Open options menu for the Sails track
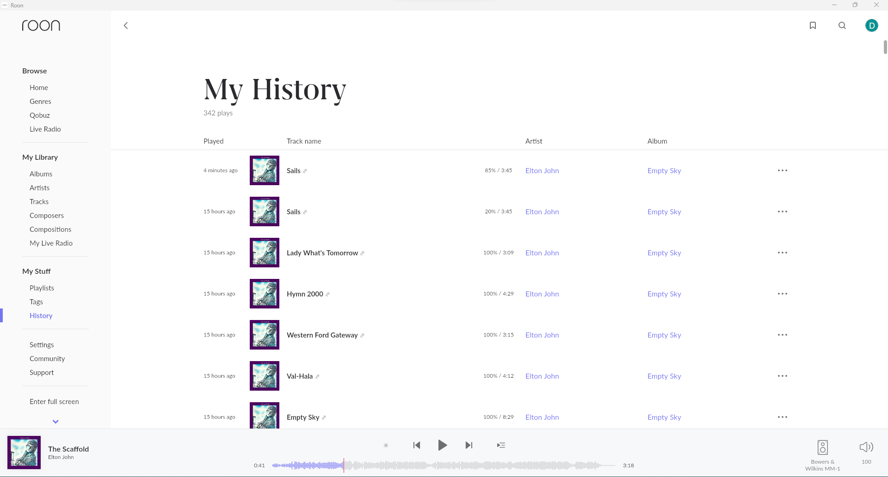 [782, 170]
